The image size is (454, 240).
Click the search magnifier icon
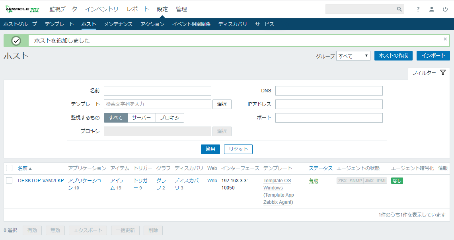tap(399, 9)
